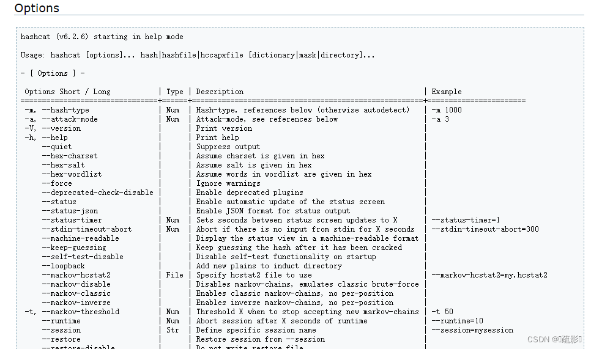Click the '--restore' option name

tap(61, 339)
